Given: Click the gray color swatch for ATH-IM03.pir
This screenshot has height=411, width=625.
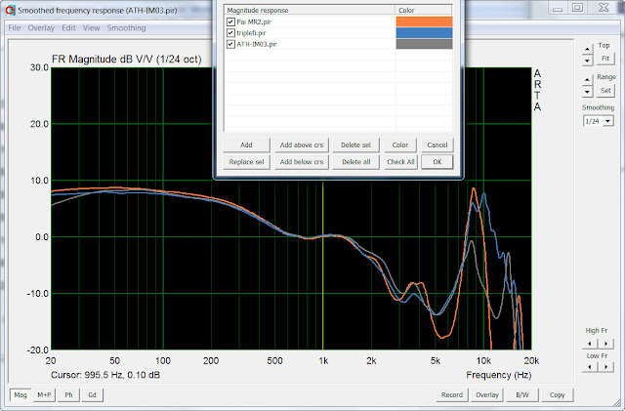Looking at the screenshot, I should coord(424,44).
